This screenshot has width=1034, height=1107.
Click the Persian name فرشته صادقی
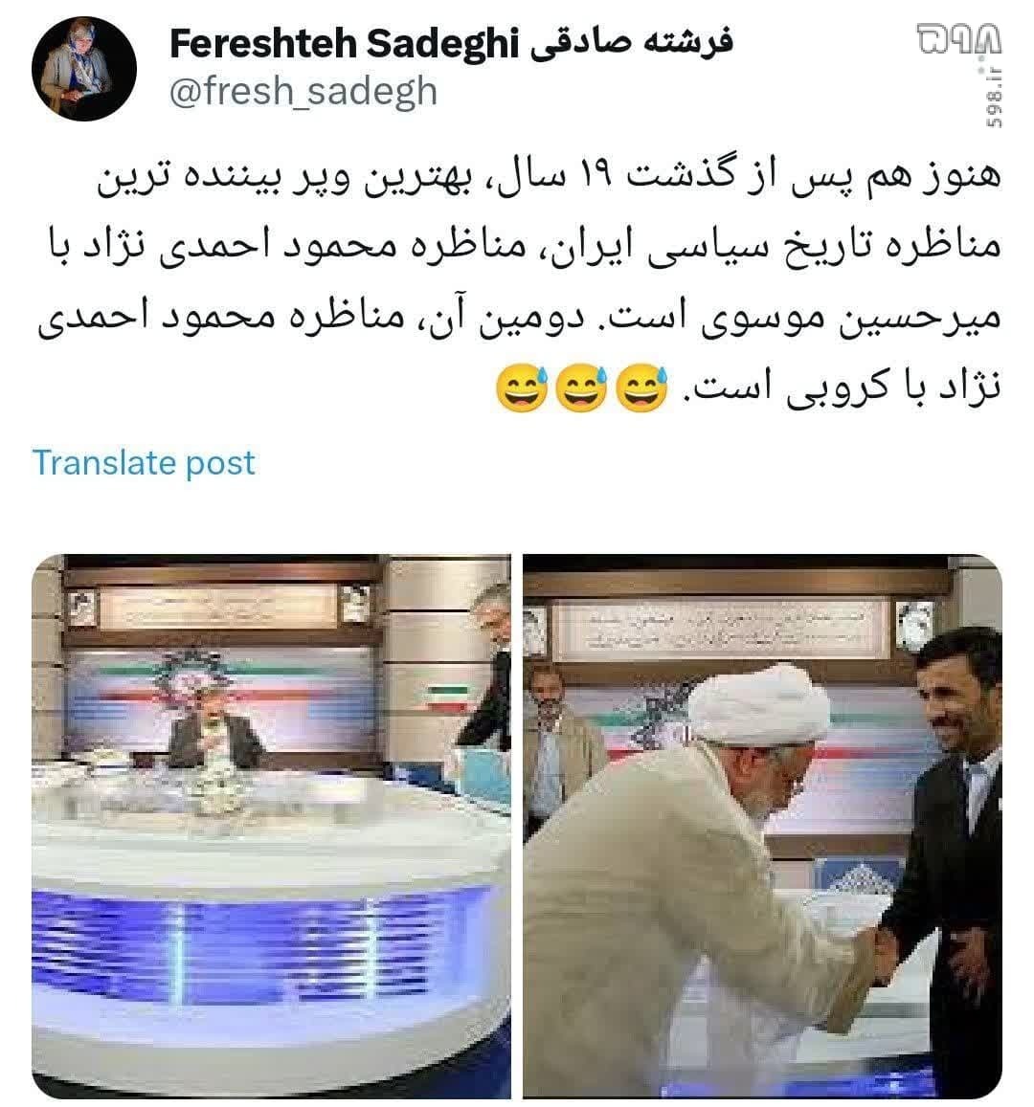pyautogui.click(x=632, y=42)
